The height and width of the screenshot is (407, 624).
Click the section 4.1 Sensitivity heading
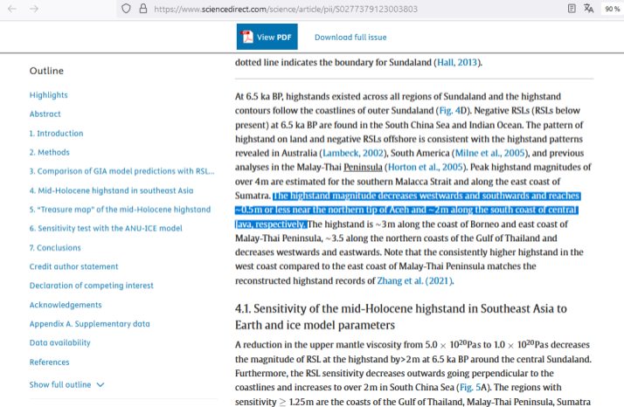[x=401, y=317]
